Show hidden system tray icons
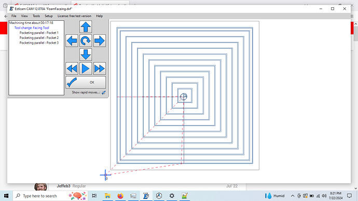358x201 pixels. pyautogui.click(x=293, y=196)
